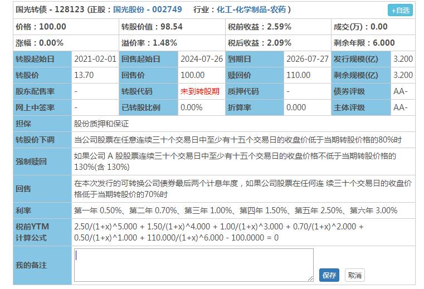Click the redemption price 110.00

tap(298, 75)
